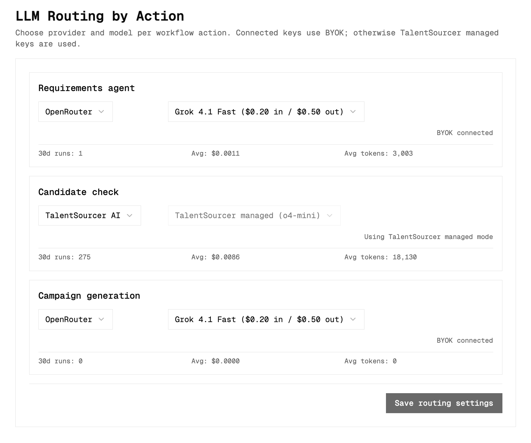Click BYOK connected status under Campaign generation
The image size is (531, 443).
[465, 341]
